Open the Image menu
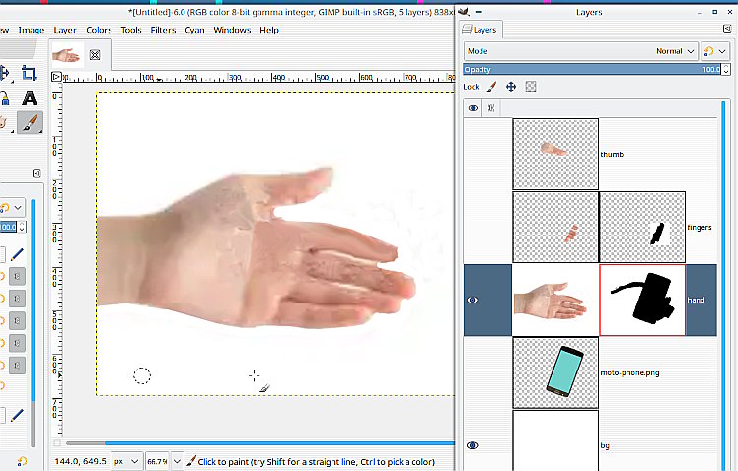 coord(31,30)
